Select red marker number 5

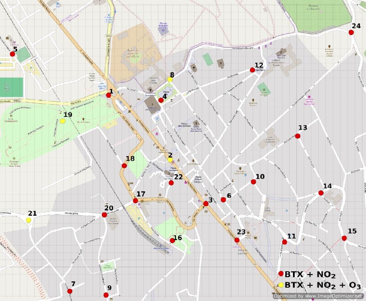tap(12, 54)
